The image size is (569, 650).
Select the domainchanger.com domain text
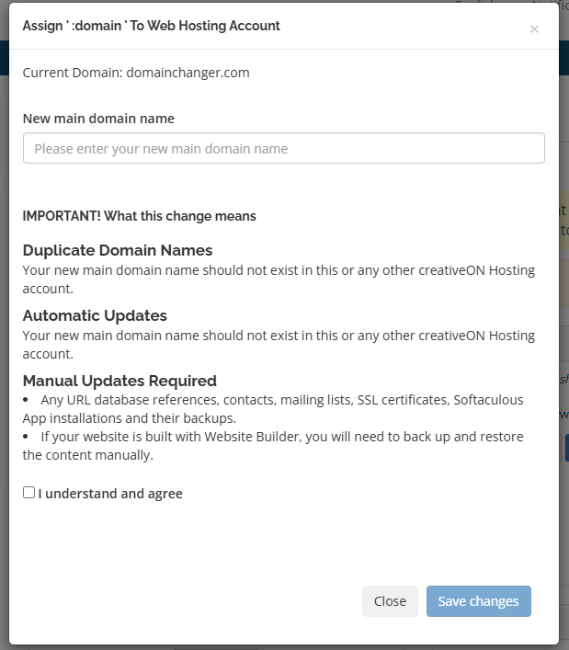pos(190,72)
